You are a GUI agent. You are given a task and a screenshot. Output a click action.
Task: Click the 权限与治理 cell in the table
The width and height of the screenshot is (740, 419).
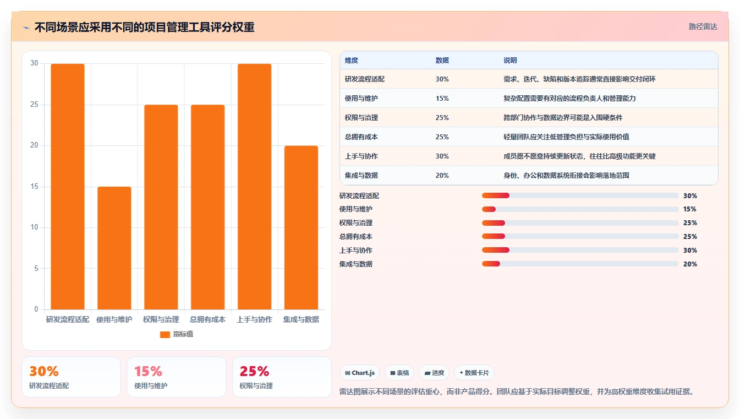[361, 118]
